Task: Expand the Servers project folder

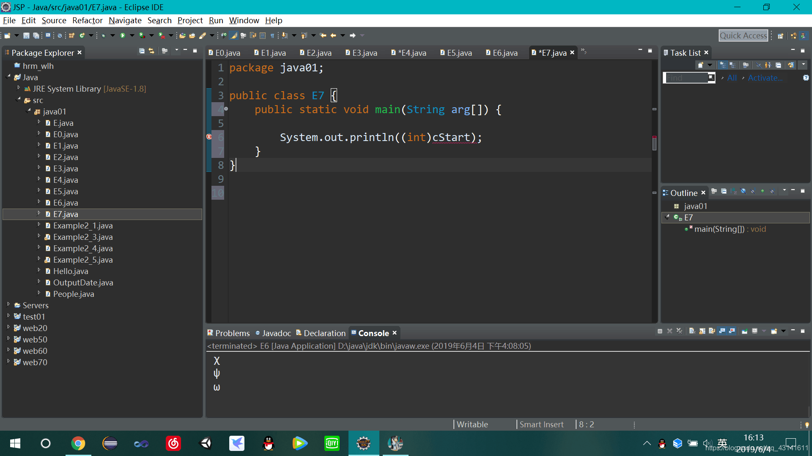Action: tap(8, 304)
